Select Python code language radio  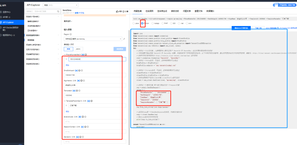click(142, 23)
